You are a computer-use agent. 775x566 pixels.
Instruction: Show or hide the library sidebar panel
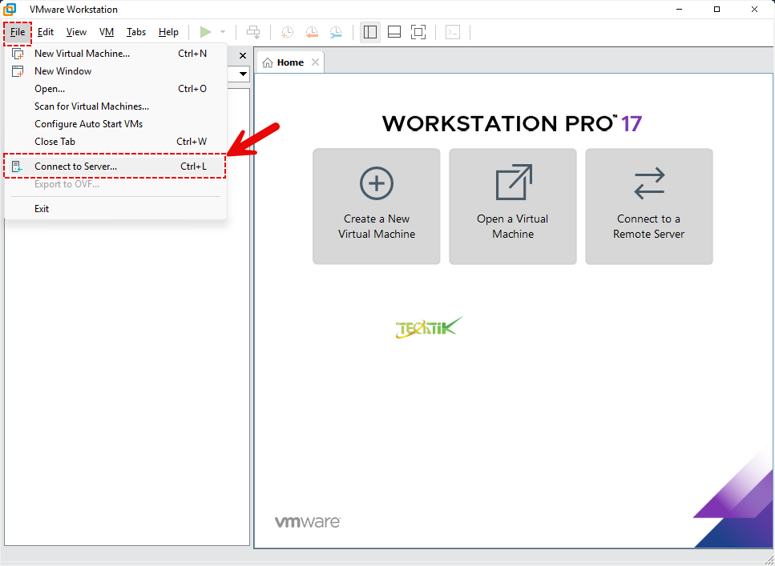[369, 32]
